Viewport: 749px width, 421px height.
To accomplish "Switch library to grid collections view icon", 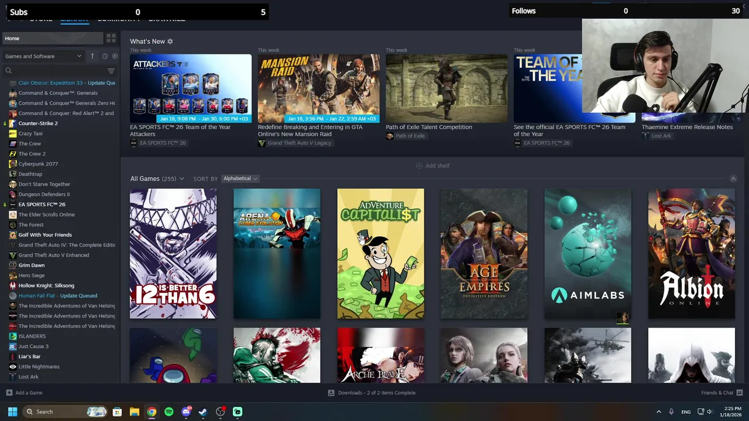I will point(111,39).
